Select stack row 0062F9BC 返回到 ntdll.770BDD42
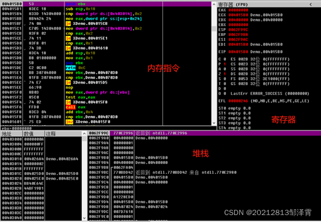This screenshot has width=321, height=222. (204, 172)
